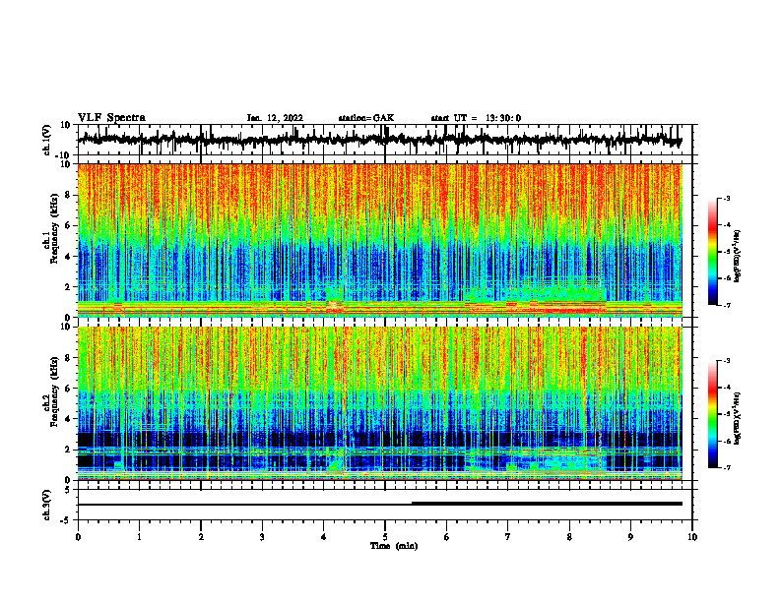Click the ch.1 spectrogram plot
The width and height of the screenshot is (780, 602).
tap(380, 240)
